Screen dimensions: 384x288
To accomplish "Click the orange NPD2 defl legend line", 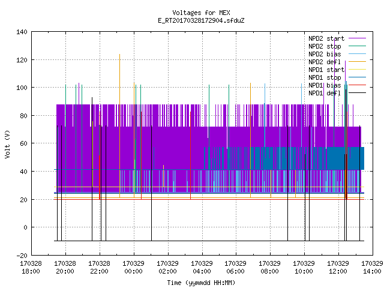I will [x=358, y=62].
